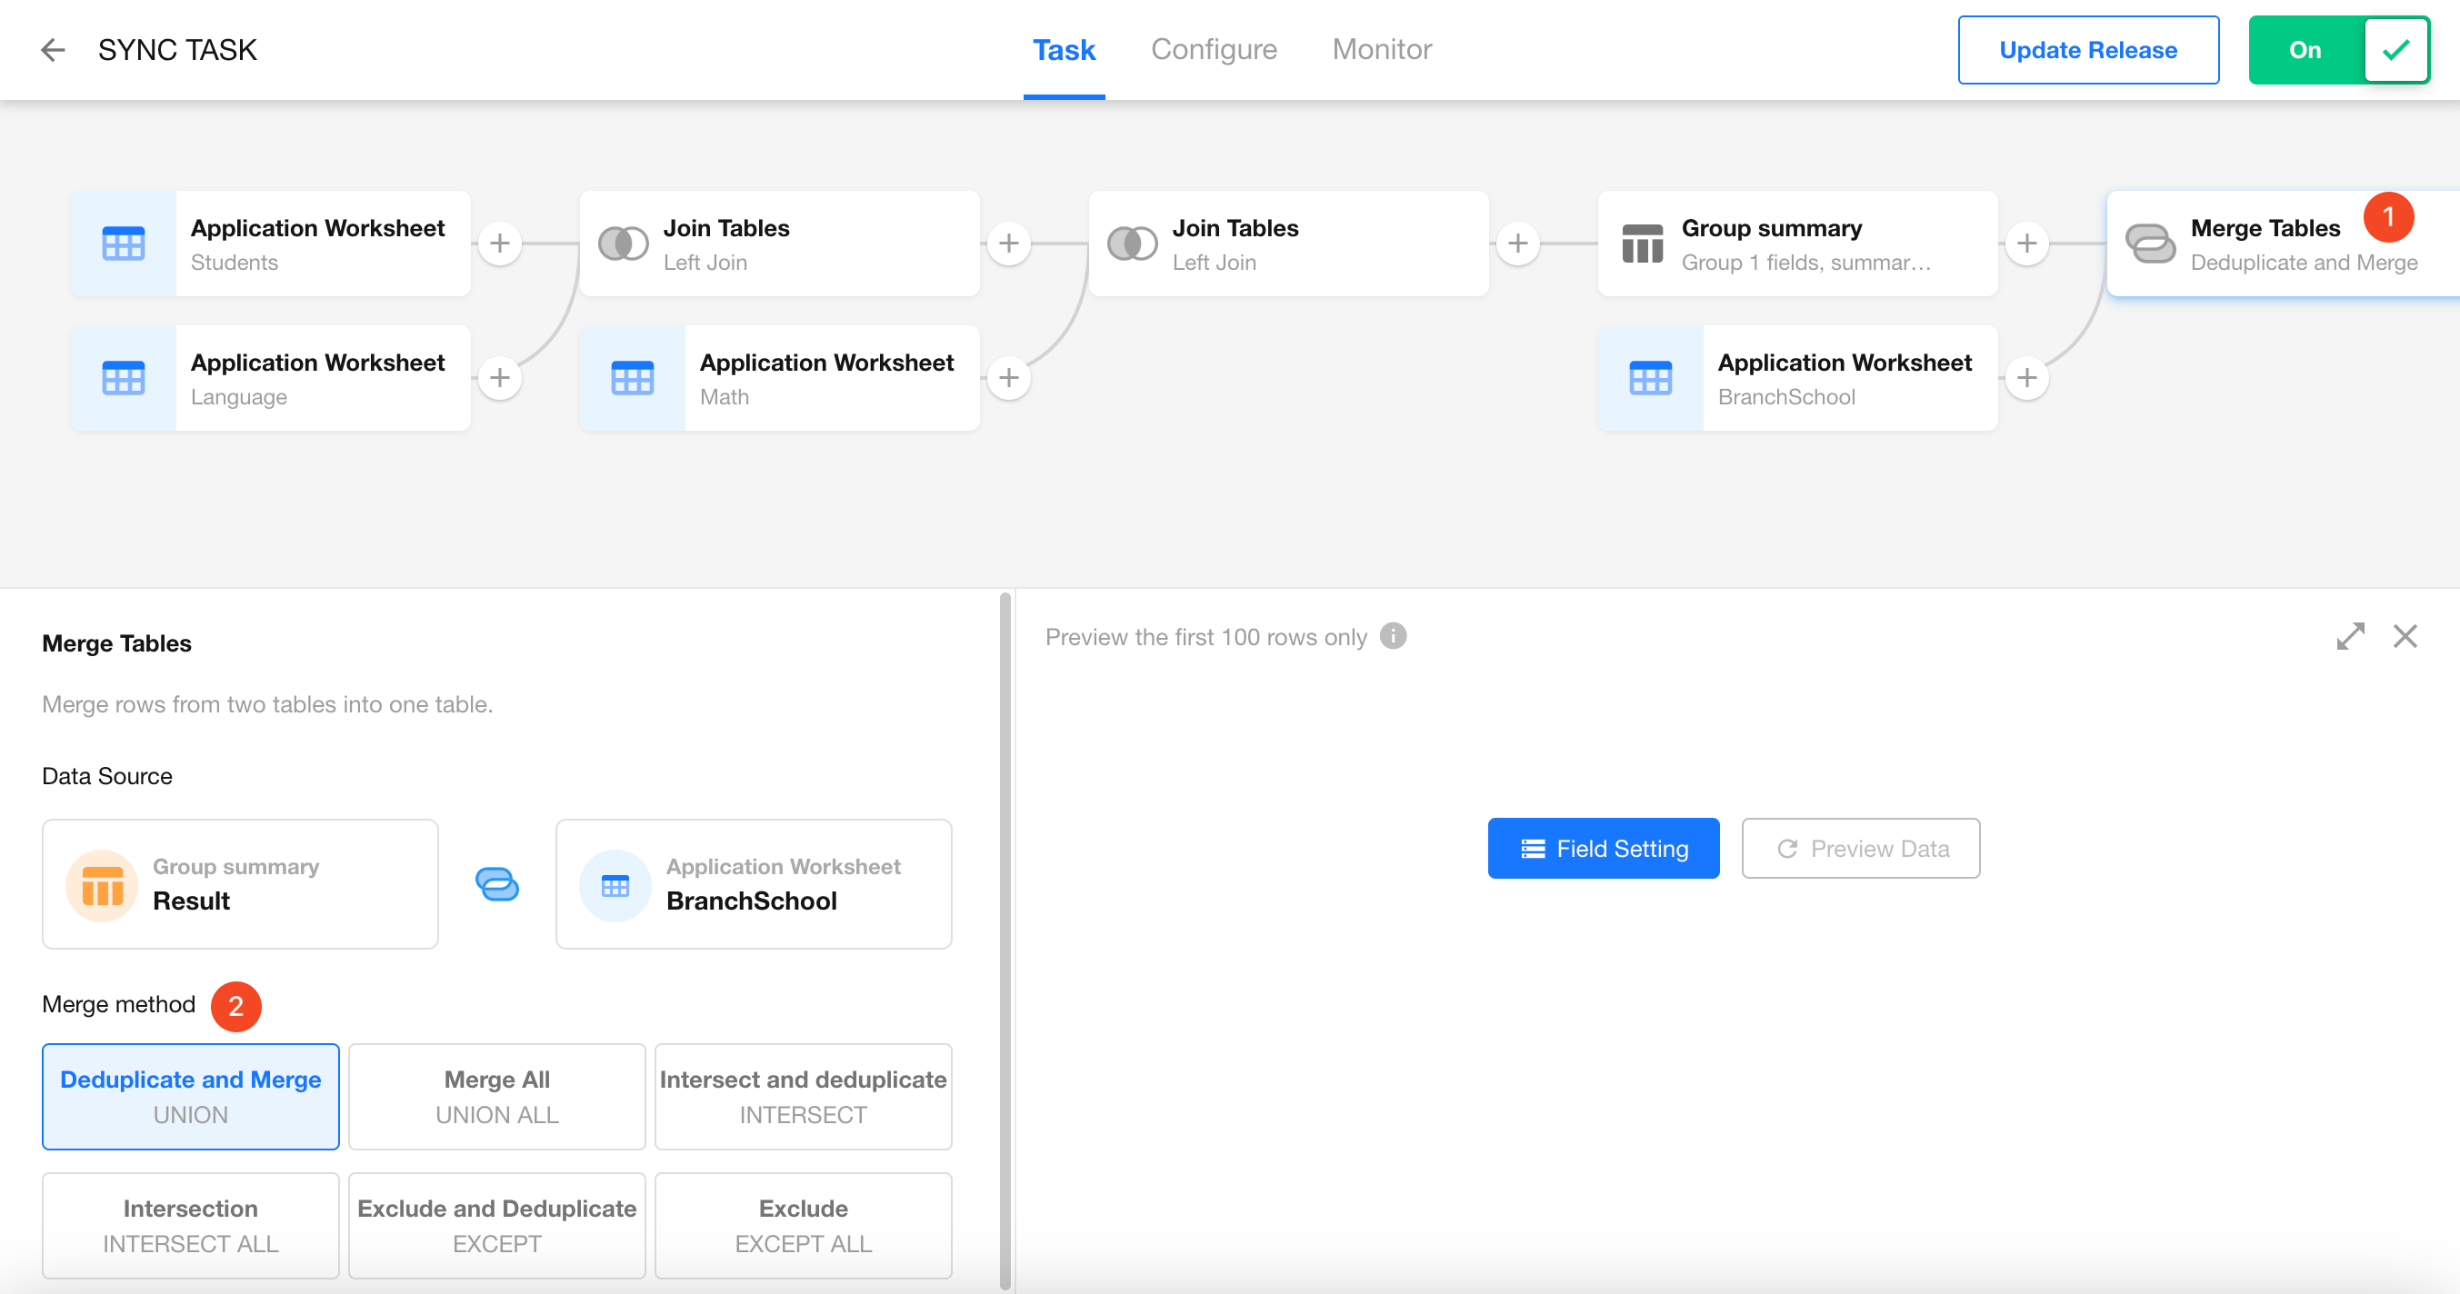Click the plus after the Group summary node
The image size is (2460, 1294).
point(2026,244)
